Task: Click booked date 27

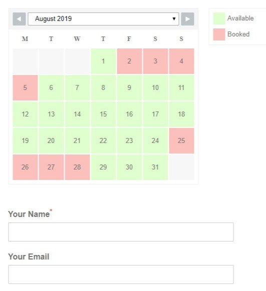Action: click(51, 167)
